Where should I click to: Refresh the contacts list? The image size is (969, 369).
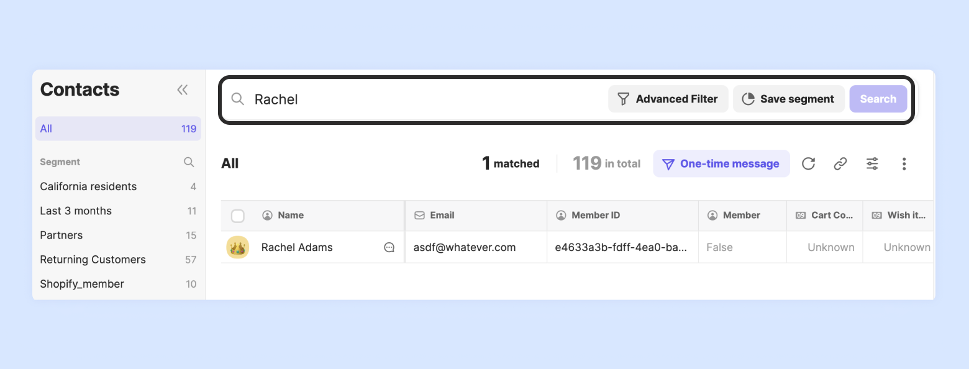pyautogui.click(x=808, y=163)
